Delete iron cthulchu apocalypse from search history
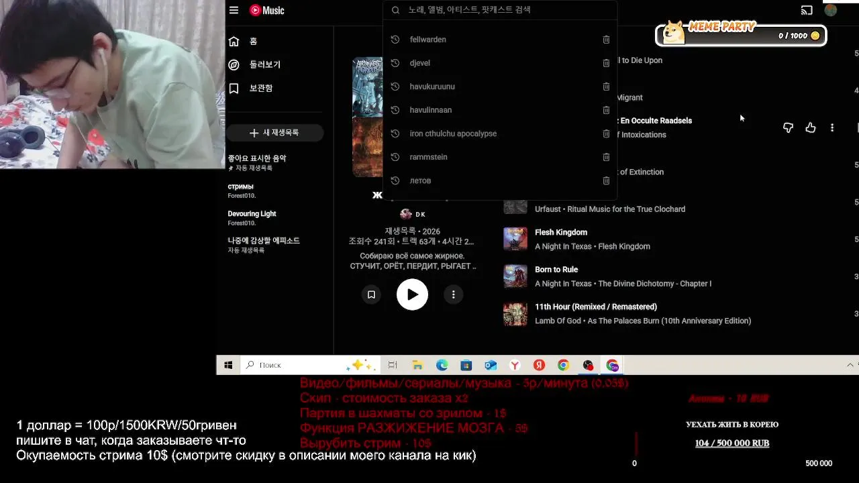Viewport: 859px width, 483px height. point(606,133)
